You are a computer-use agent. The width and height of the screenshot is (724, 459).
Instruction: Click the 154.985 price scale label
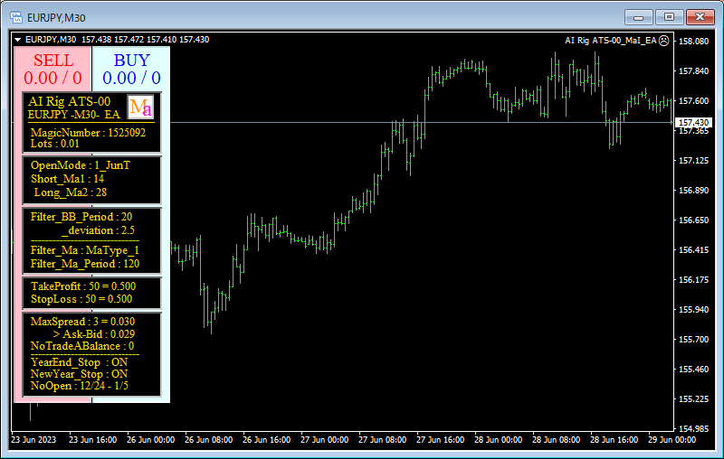coord(693,428)
